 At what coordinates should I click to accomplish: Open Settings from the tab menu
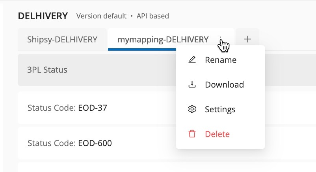point(220,110)
